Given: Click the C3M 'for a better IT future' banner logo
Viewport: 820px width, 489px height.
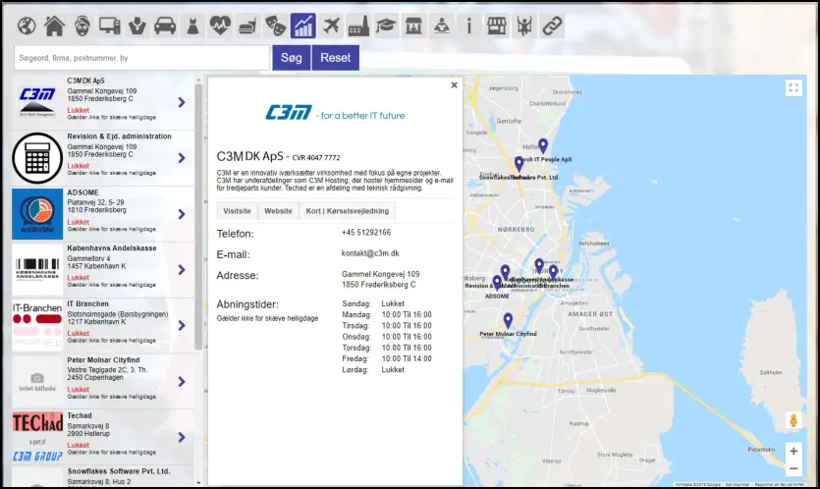Looking at the screenshot, I should (x=335, y=113).
